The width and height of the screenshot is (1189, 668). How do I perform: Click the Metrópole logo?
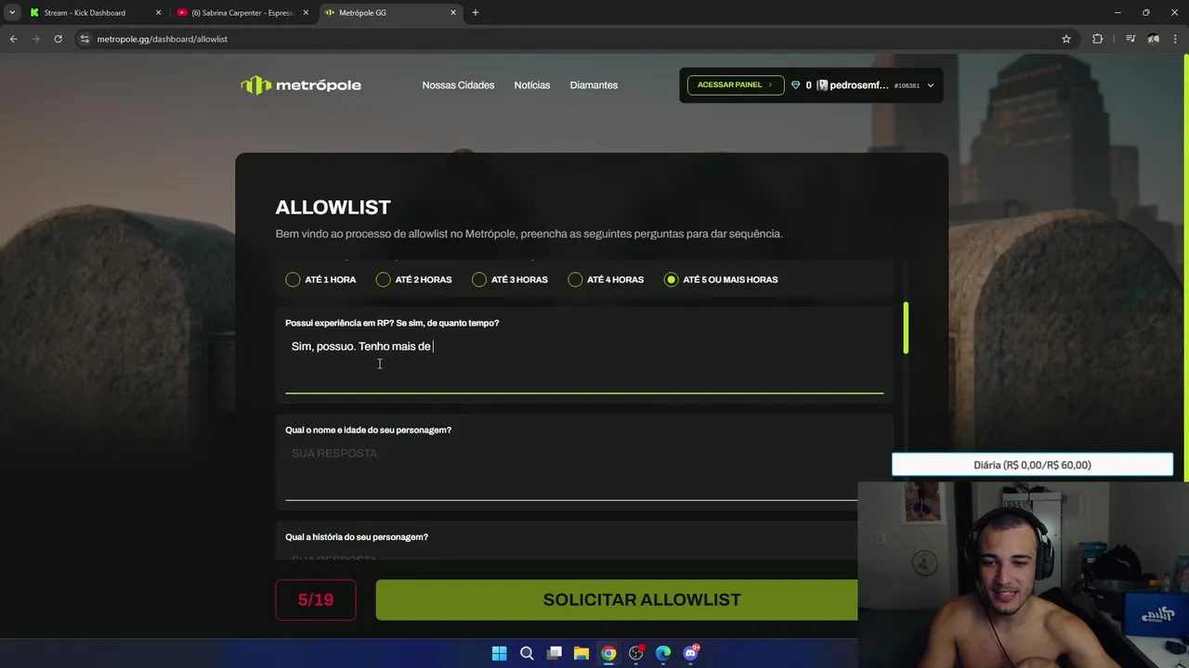coord(301,85)
